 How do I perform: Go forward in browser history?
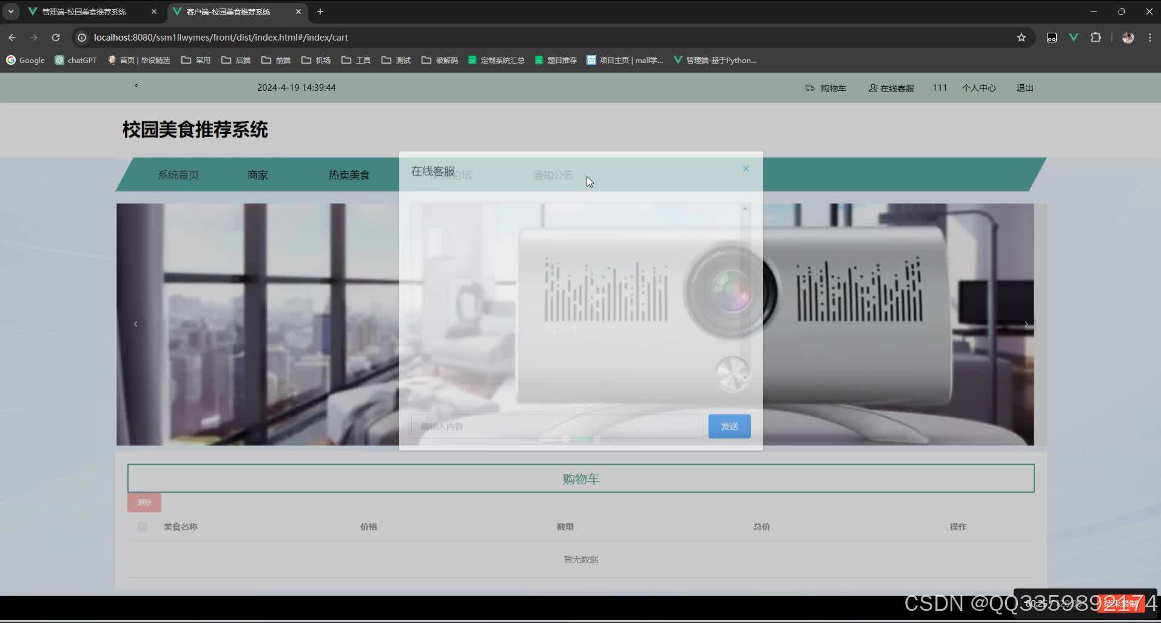click(34, 38)
